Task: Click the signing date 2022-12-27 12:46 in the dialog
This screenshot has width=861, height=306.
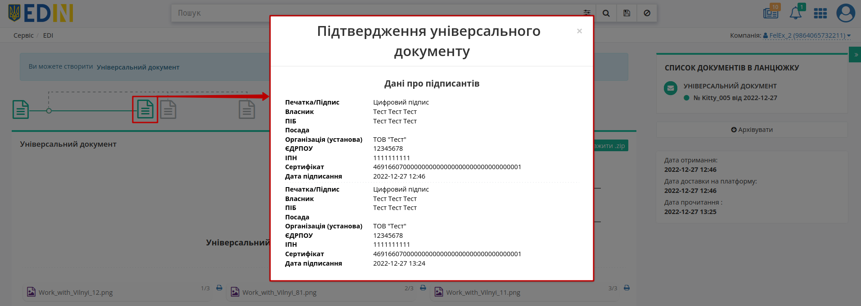Action: (399, 176)
